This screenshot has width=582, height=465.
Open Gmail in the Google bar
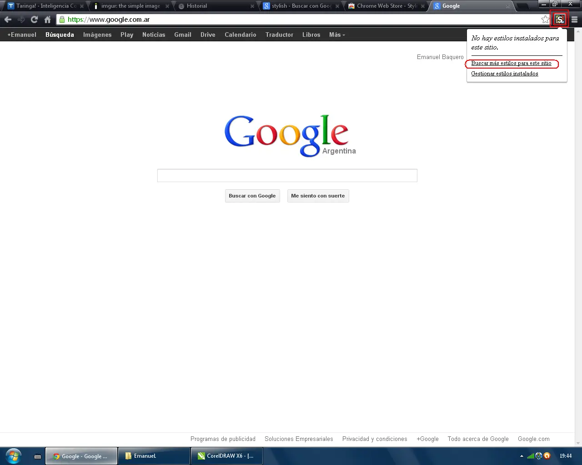click(x=183, y=35)
